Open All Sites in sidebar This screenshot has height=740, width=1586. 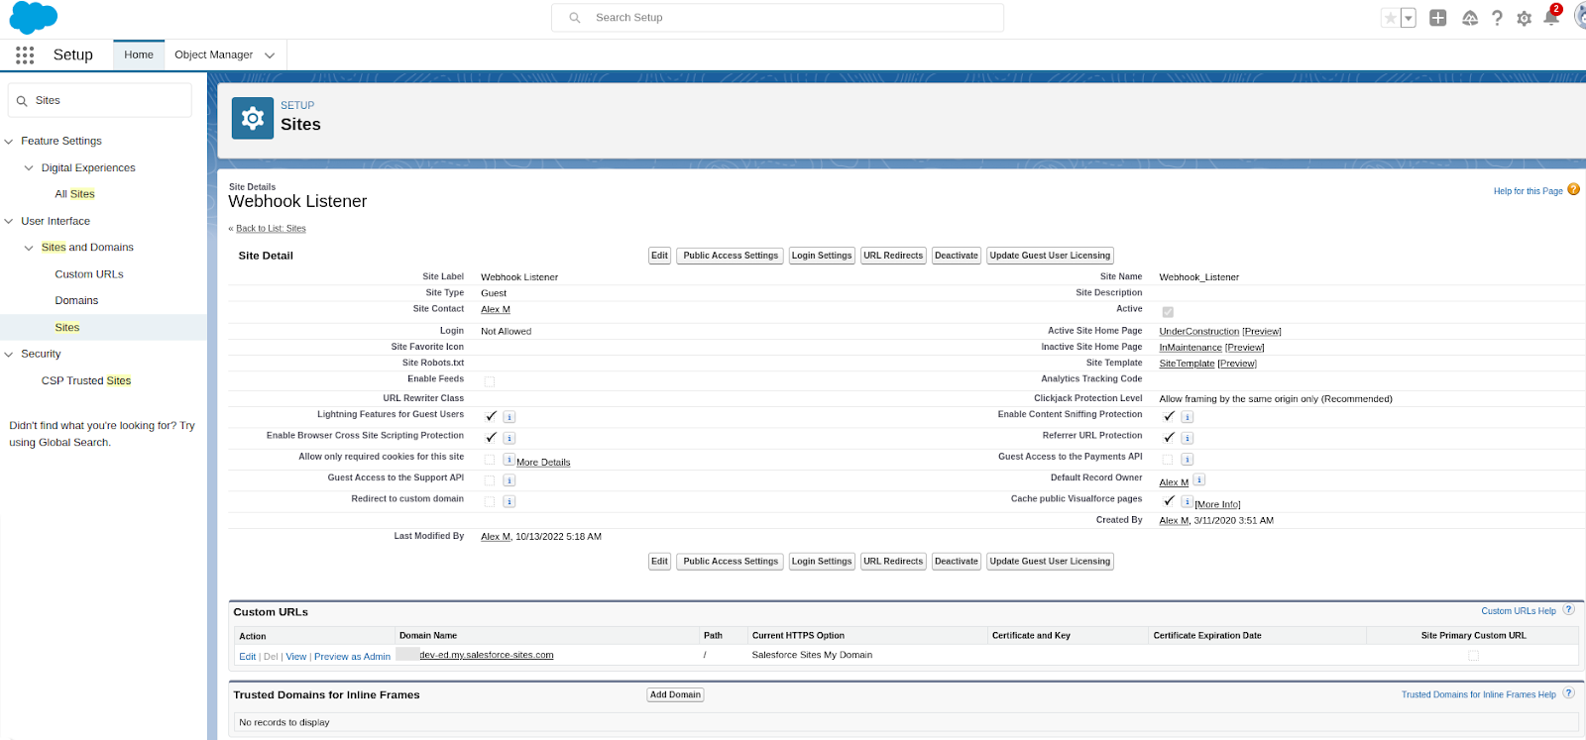pyautogui.click(x=75, y=194)
